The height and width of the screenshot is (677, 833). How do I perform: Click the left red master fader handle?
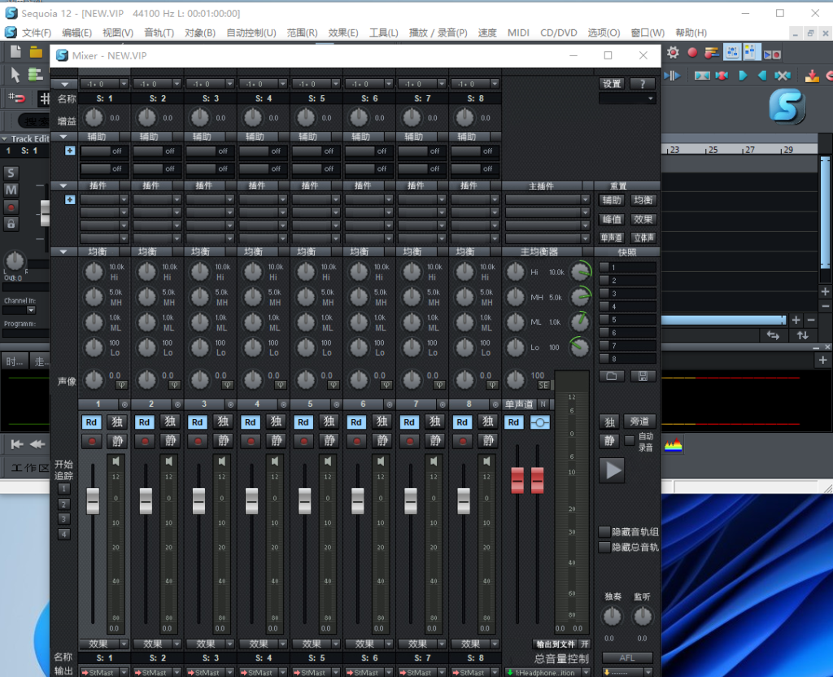[x=517, y=480]
